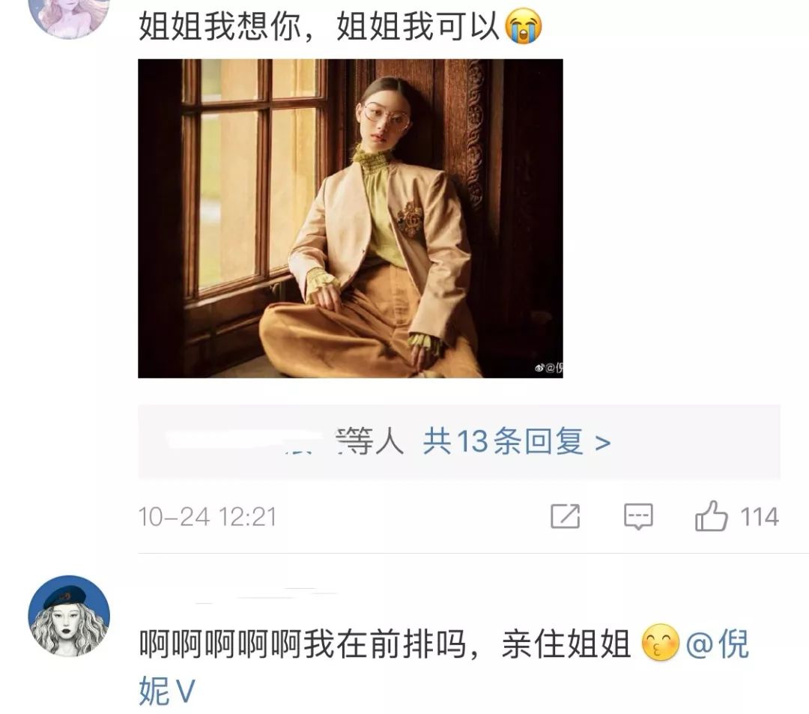The height and width of the screenshot is (714, 809).
Task: Expand replies via chevron after 共13条回复
Action: [x=602, y=443]
